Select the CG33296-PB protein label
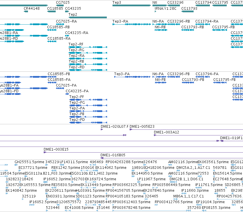The height and width of the screenshot is (212, 243). (x=178, y=74)
